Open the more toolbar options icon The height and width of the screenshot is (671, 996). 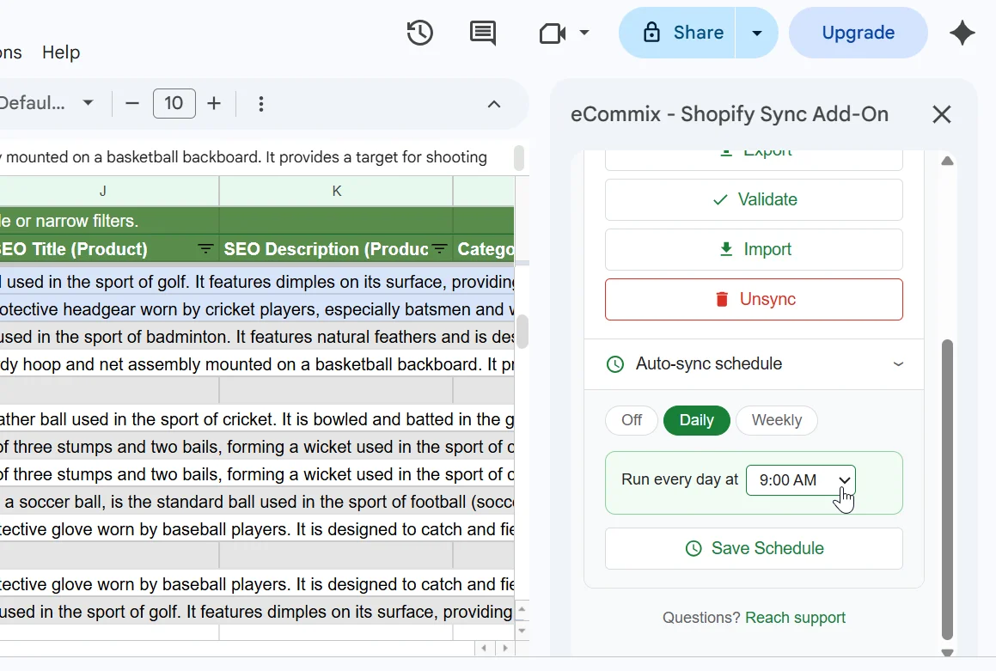click(261, 104)
